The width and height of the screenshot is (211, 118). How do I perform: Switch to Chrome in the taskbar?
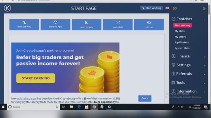[94, 107]
